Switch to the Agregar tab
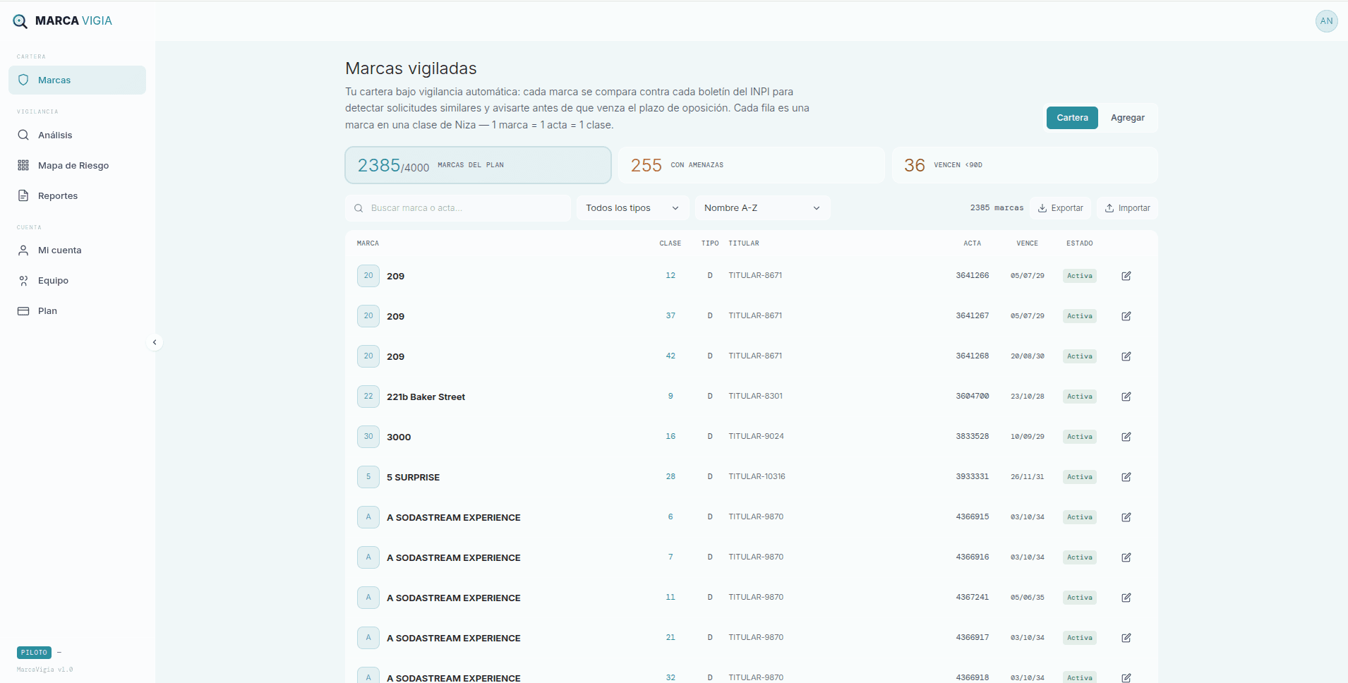The height and width of the screenshot is (683, 1348). point(1127,118)
